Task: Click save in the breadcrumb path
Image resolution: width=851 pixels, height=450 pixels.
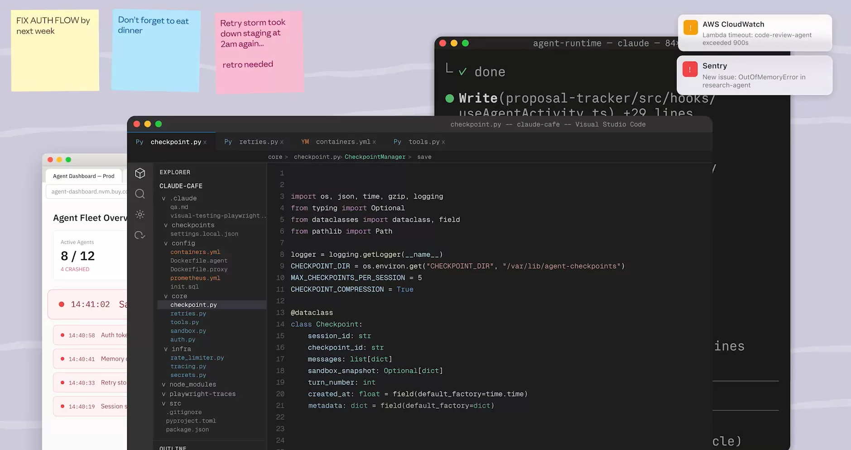Action: (x=424, y=157)
